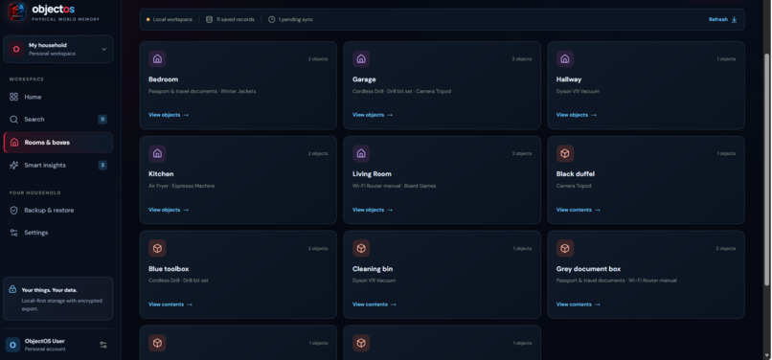
Task: Click '11 saved records' status text
Action: click(236, 20)
